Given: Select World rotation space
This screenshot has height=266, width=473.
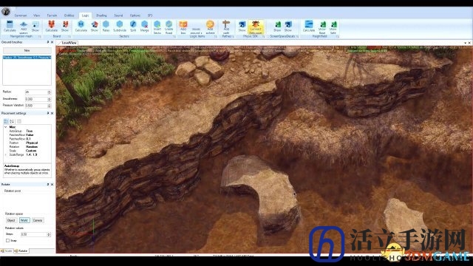Looking at the screenshot, I should tap(24, 220).
